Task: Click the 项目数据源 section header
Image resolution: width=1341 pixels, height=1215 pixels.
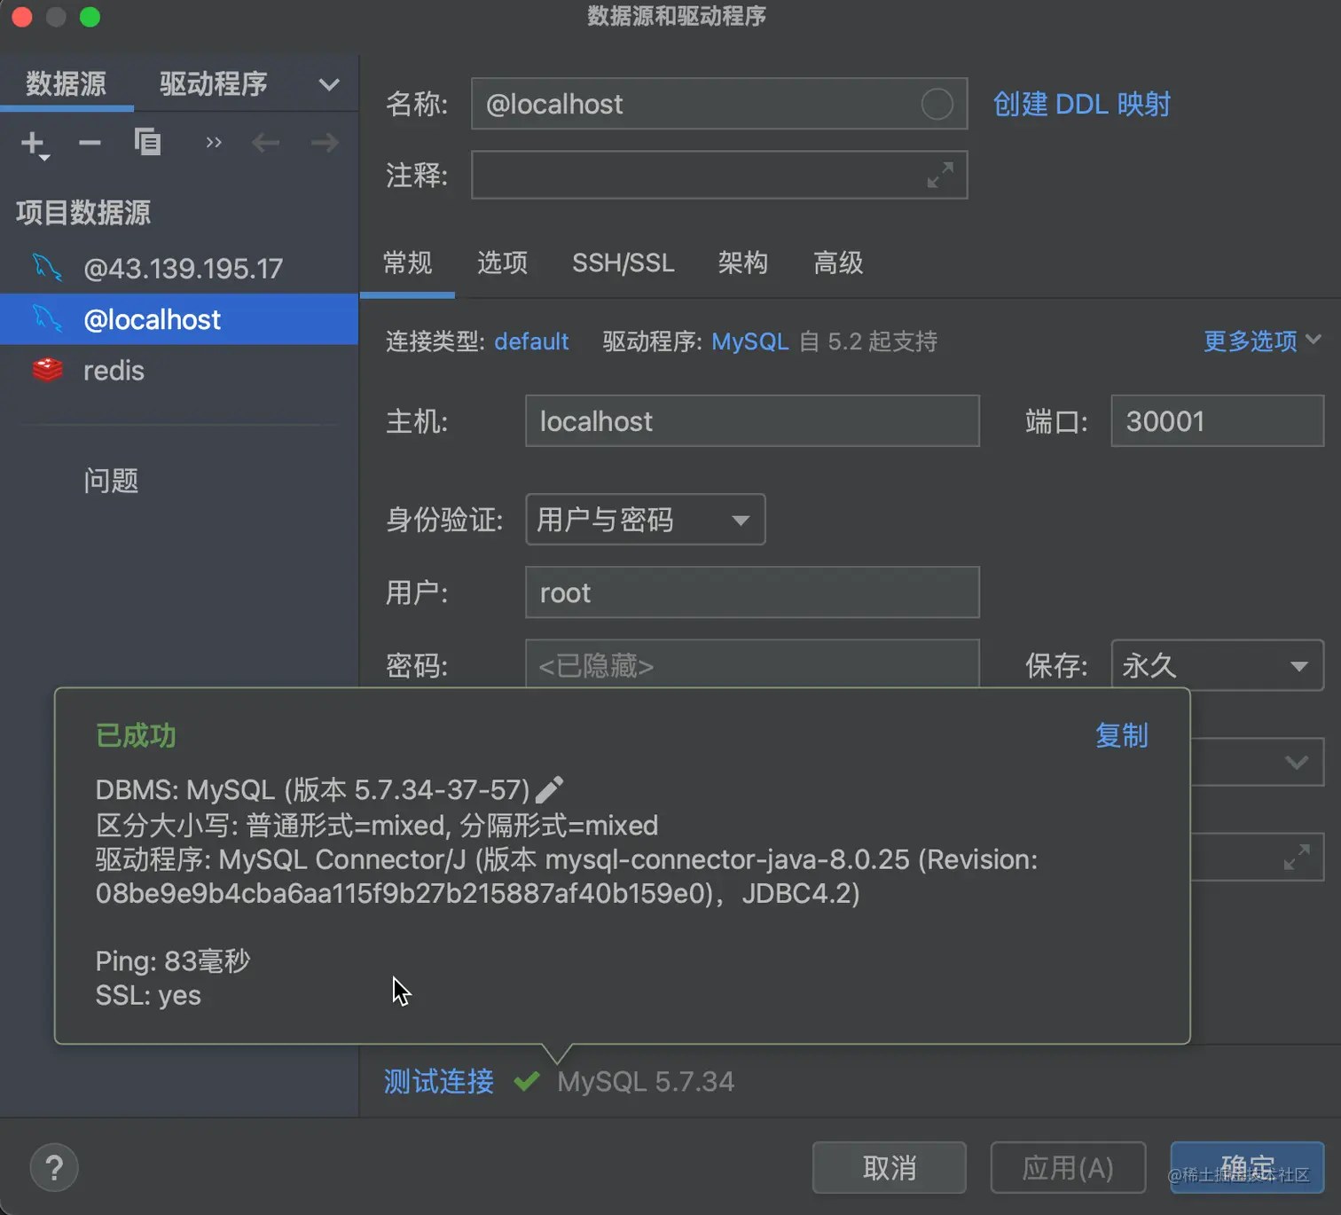Action: tap(83, 213)
